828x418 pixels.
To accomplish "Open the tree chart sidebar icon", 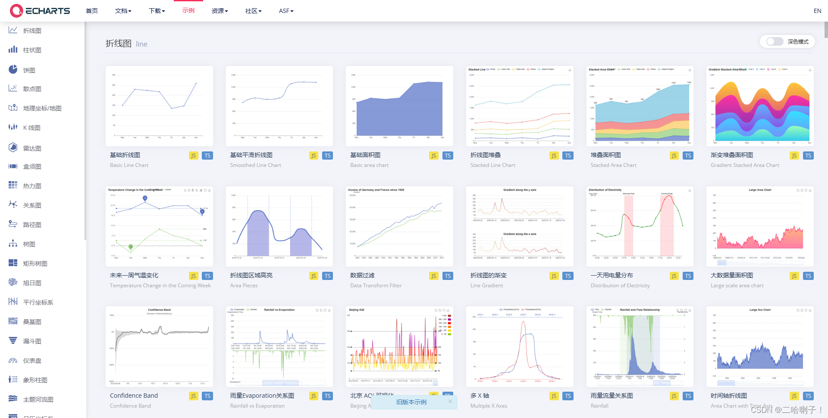I will 13,243.
